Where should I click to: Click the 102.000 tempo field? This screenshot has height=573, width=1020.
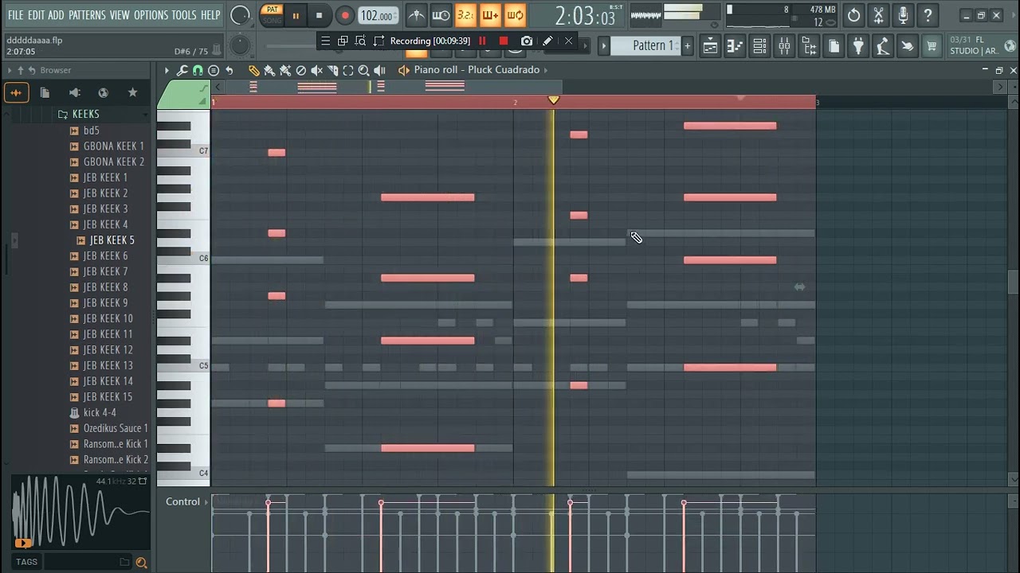click(x=378, y=15)
